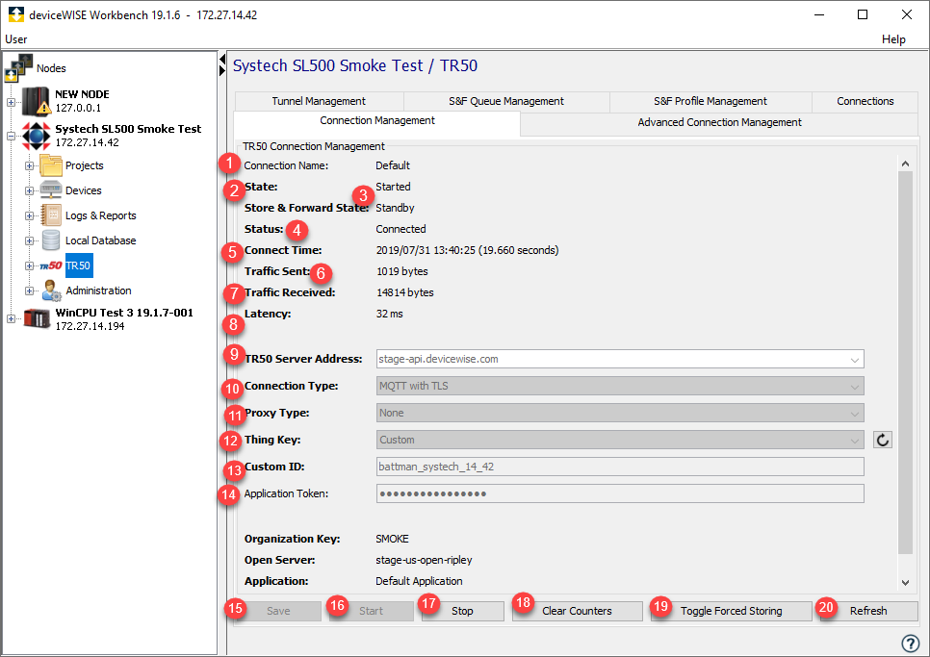Switch to the Tunnel Management tab
Viewport: 930px width, 657px height.
[319, 101]
